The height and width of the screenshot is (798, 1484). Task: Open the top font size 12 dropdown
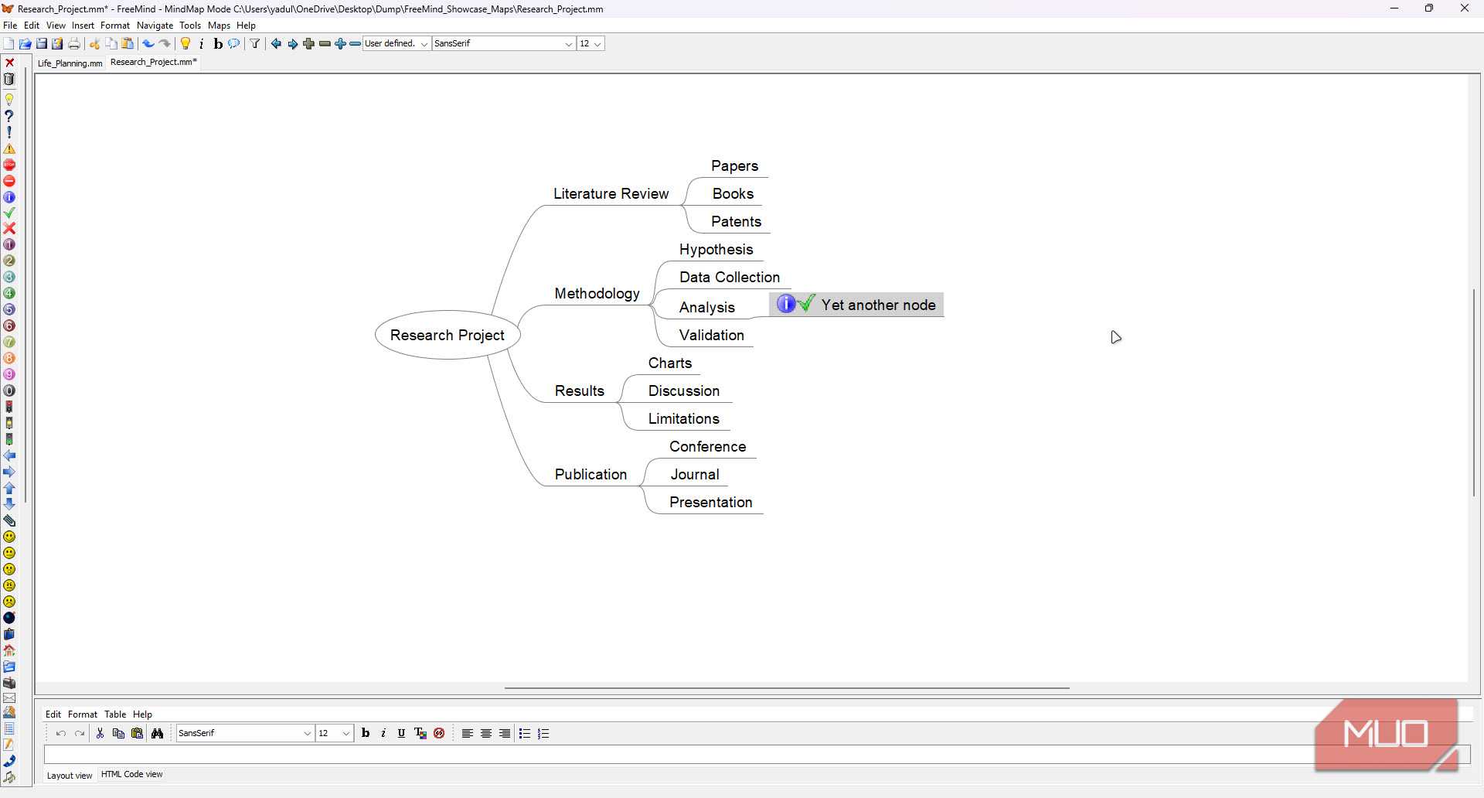(x=591, y=44)
